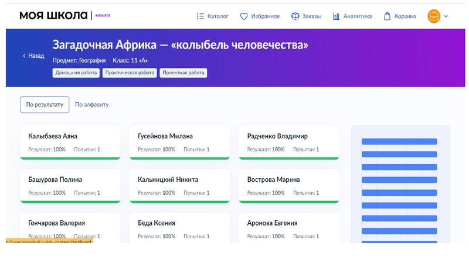Click green progress bar under Калыбаева Аяна
This screenshot has width=469, height=263.
[70, 158]
